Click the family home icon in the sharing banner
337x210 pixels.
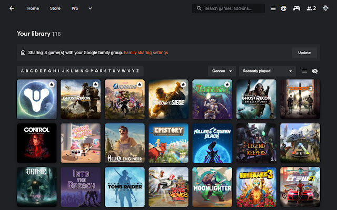coord(23,52)
